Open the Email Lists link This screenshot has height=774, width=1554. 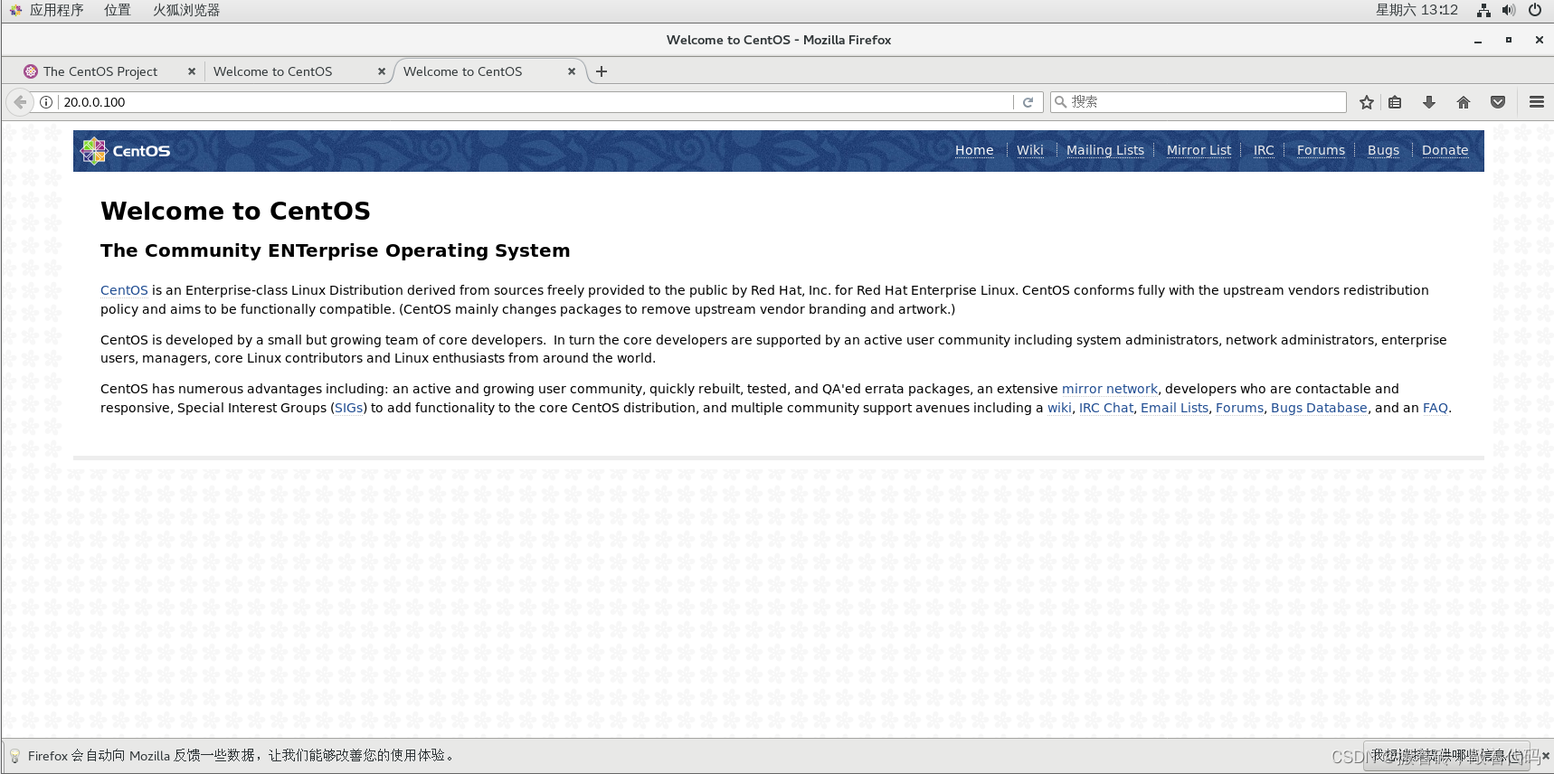[x=1175, y=408]
